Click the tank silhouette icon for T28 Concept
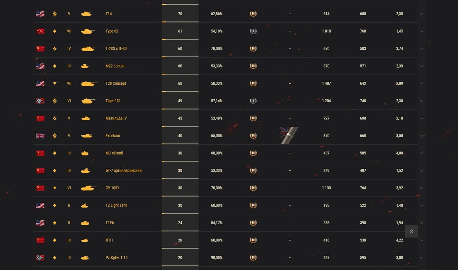The width and height of the screenshot is (458, 270). pos(89,84)
